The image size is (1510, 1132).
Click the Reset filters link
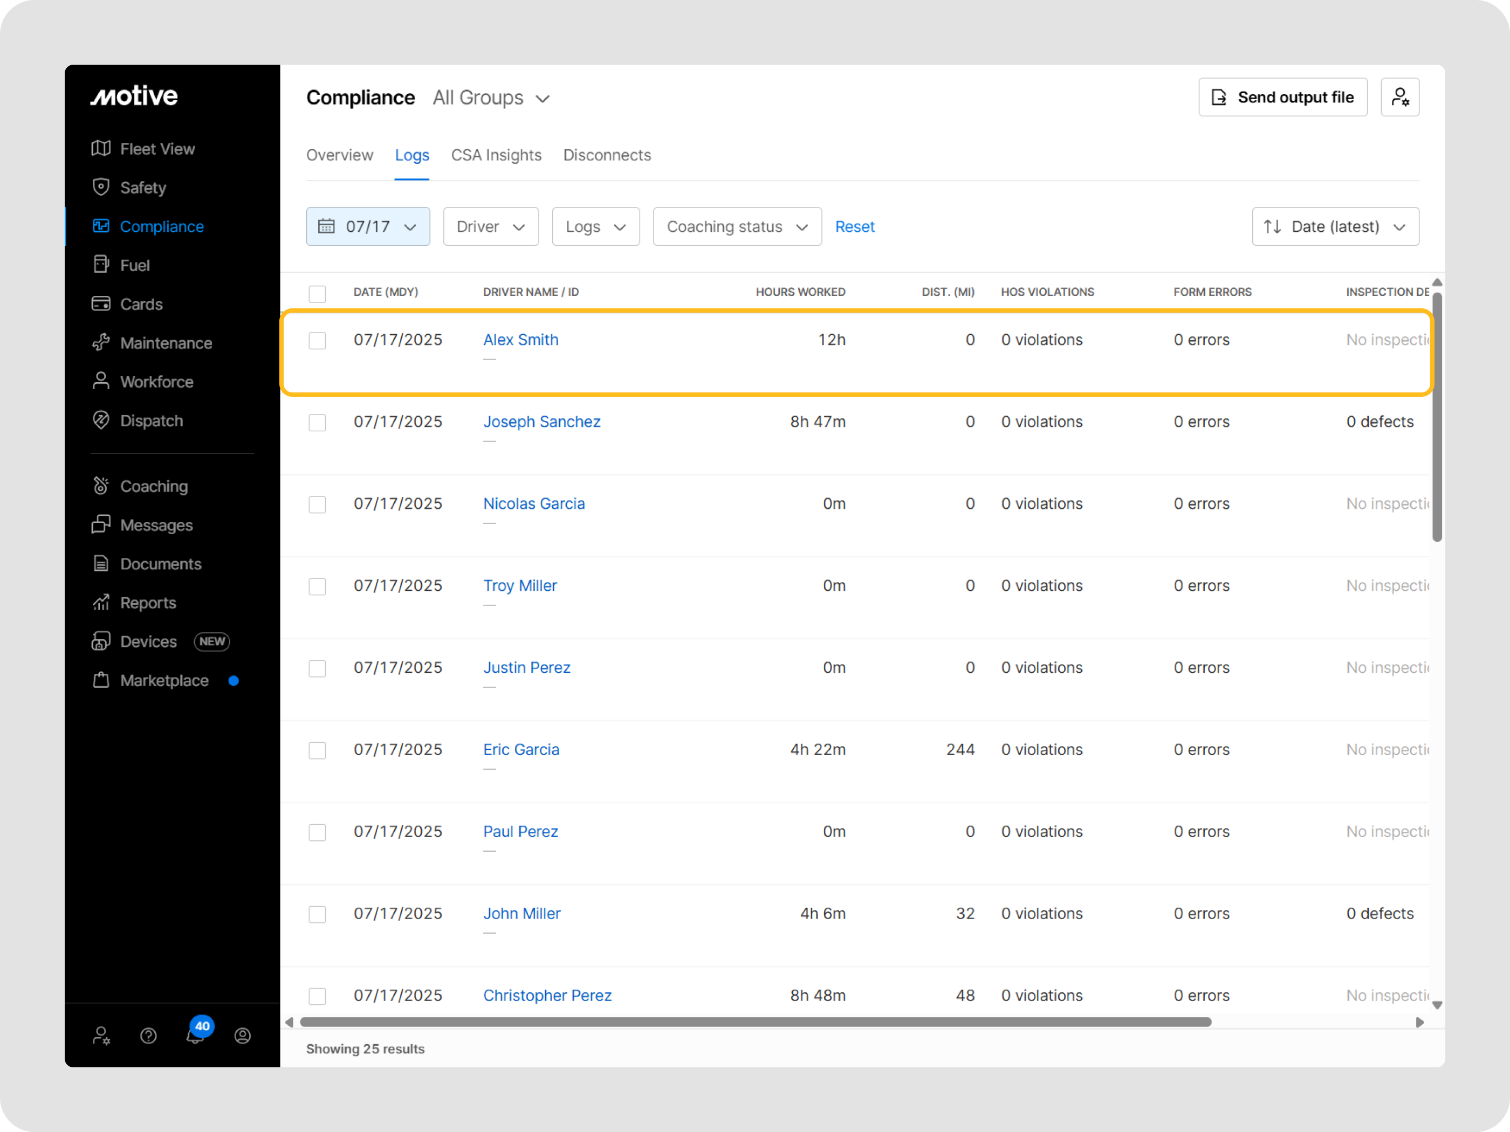pos(854,226)
